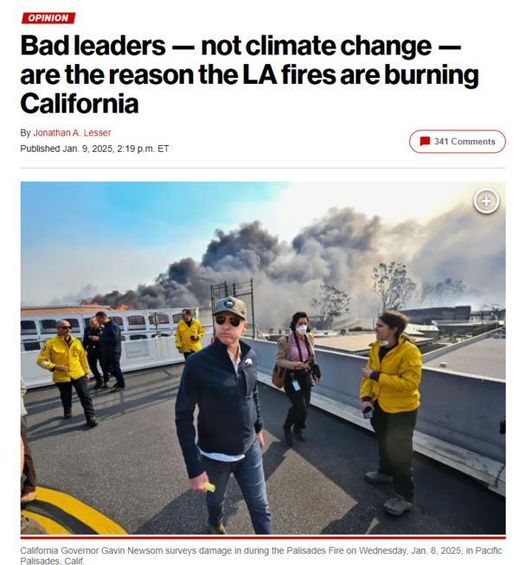
Task: Open the red OPINION section badge
Action: tap(48, 18)
